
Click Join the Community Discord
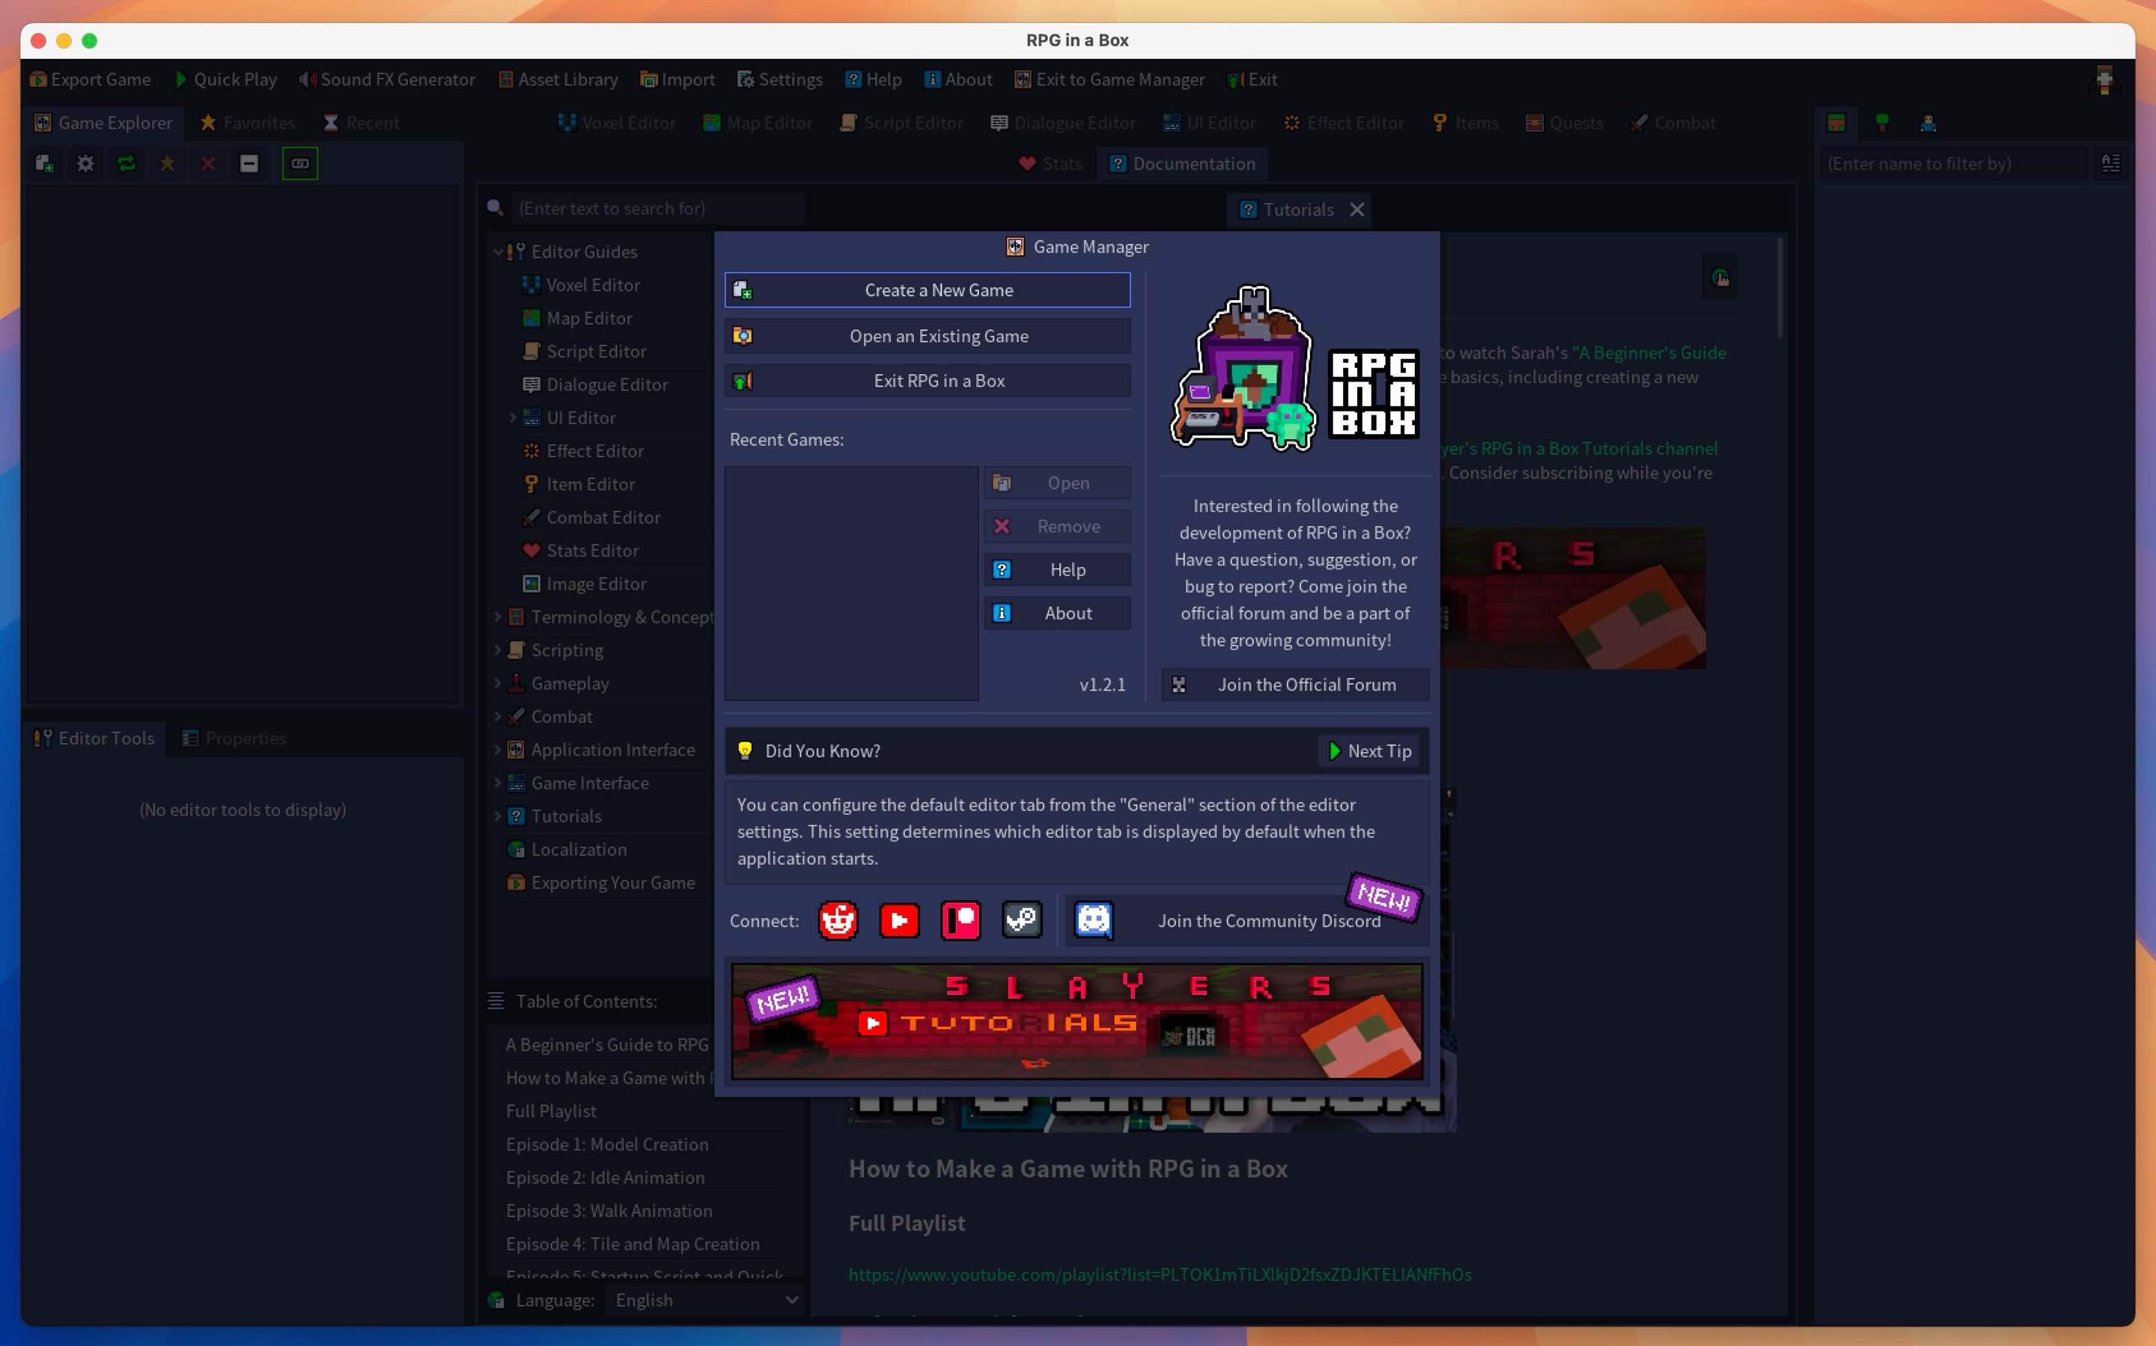point(1248,920)
